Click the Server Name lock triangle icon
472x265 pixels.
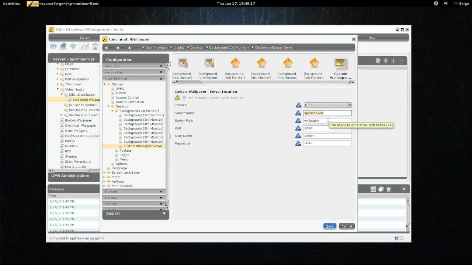(298, 113)
